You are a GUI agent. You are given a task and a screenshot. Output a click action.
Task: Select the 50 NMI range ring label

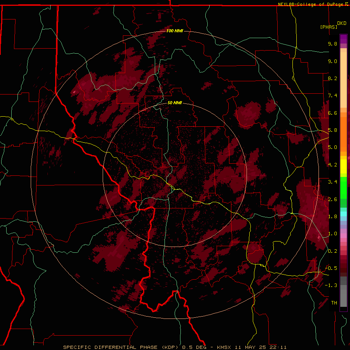[x=175, y=103]
